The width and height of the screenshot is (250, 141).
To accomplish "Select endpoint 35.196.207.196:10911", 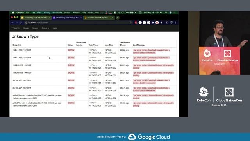I will (22, 88).
